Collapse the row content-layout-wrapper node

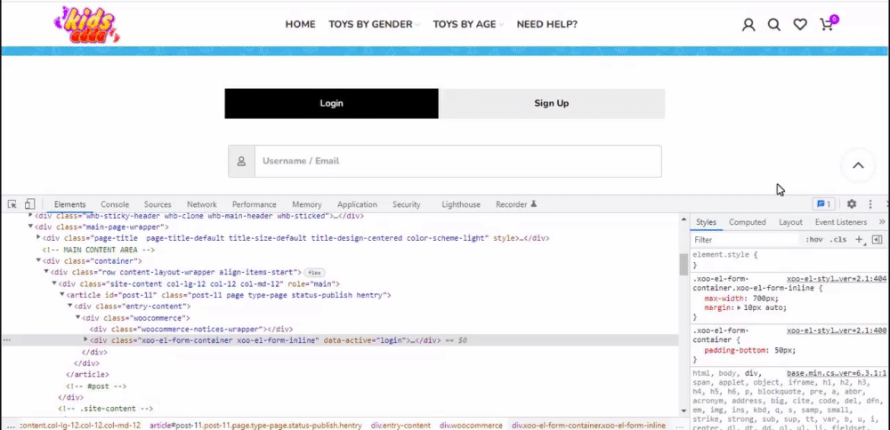[x=46, y=273]
